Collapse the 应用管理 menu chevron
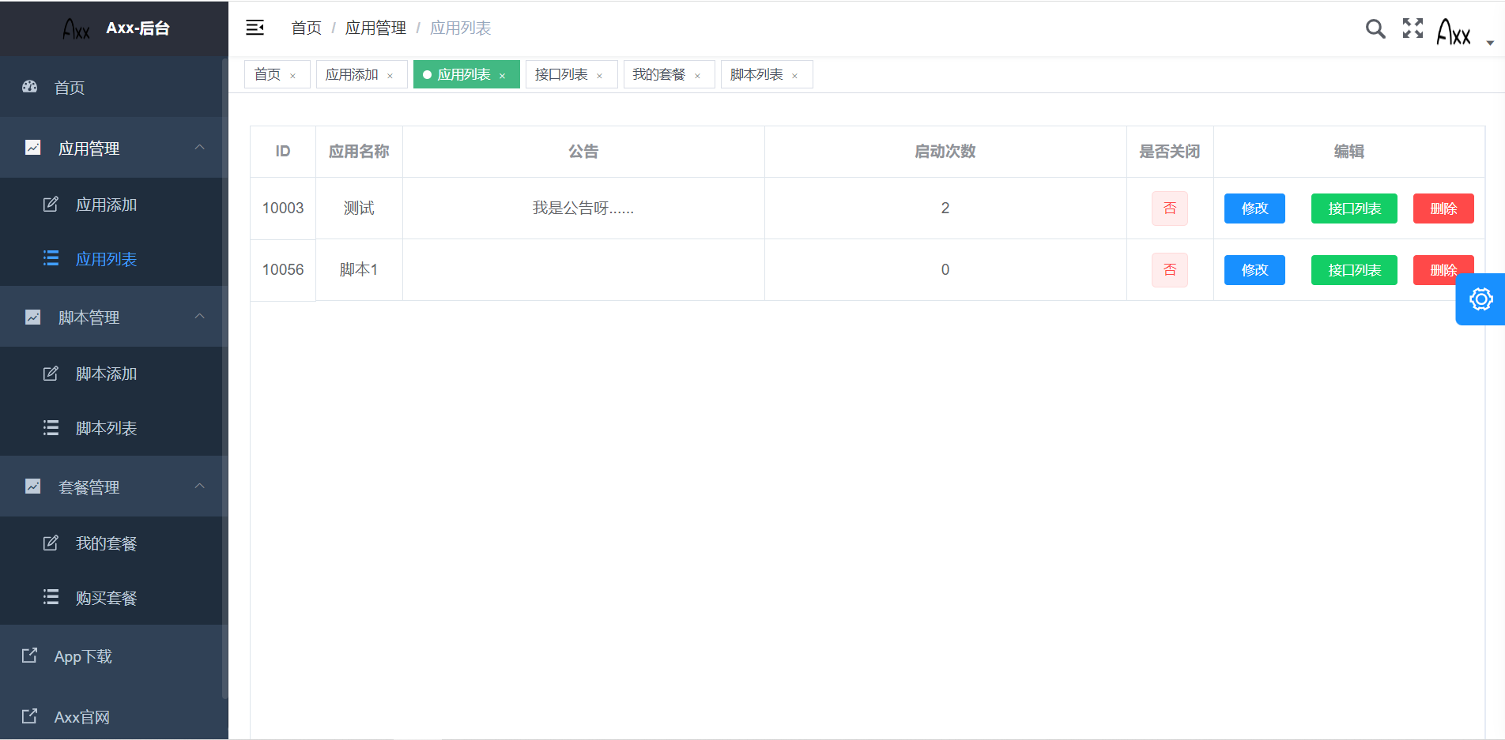The width and height of the screenshot is (1505, 740). 200,148
